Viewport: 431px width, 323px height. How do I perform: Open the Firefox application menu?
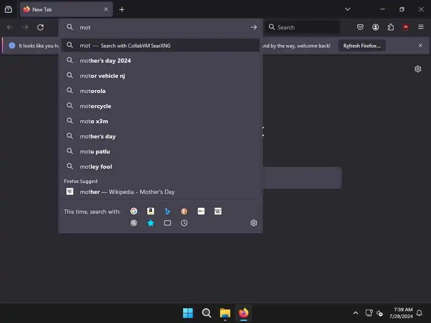click(421, 27)
